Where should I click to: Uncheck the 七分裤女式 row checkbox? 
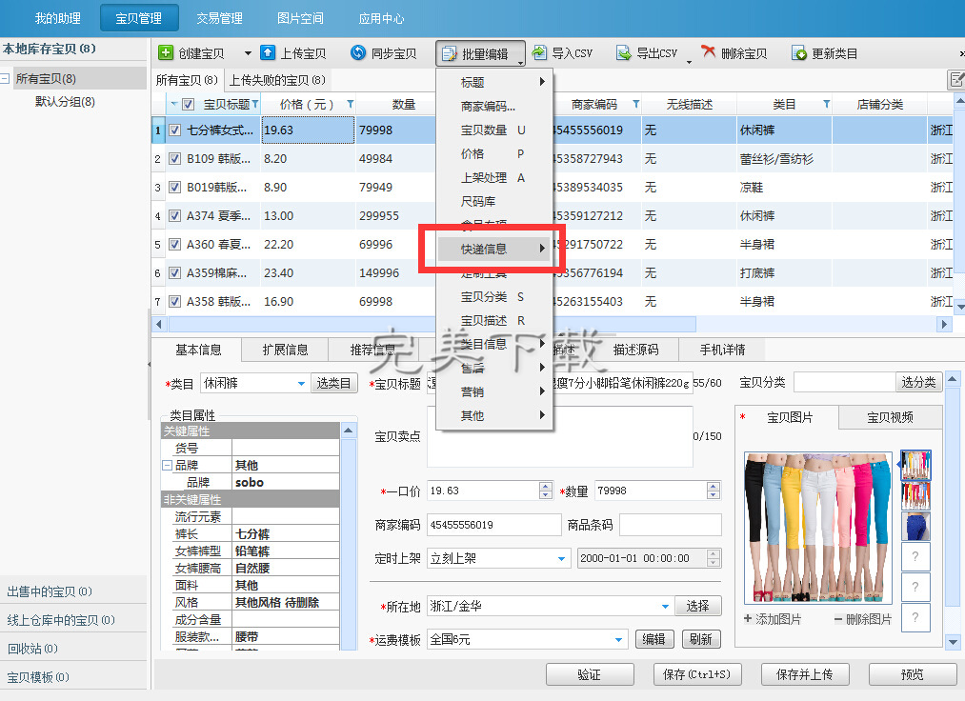[x=175, y=130]
